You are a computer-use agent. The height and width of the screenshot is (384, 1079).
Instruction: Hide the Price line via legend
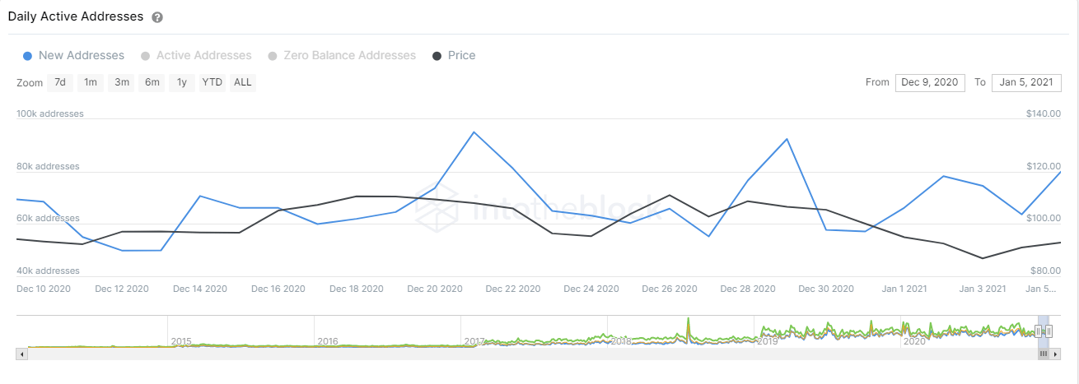click(x=454, y=56)
